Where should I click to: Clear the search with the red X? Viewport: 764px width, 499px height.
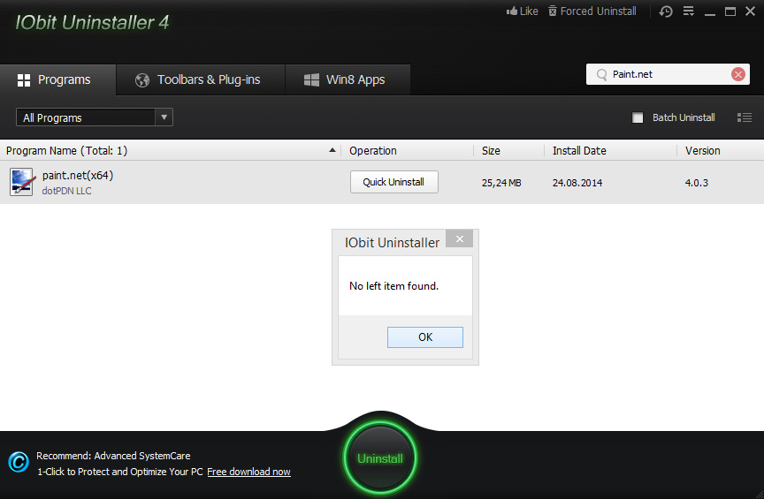pos(738,74)
